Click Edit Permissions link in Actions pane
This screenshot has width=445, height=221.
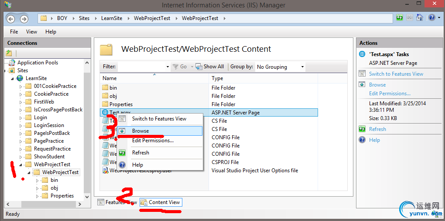click(390, 94)
